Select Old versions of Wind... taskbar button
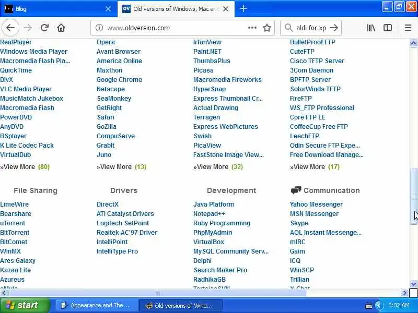The image size is (418, 313). (181, 305)
